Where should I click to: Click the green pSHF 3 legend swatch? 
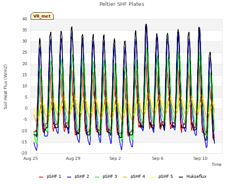click(x=97, y=177)
